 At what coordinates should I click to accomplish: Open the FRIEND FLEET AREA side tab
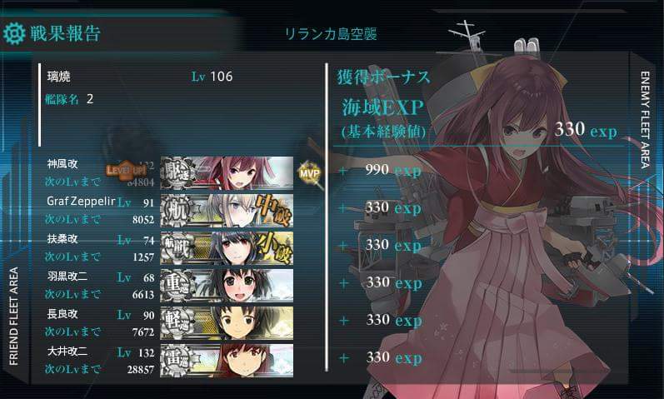click(13, 316)
